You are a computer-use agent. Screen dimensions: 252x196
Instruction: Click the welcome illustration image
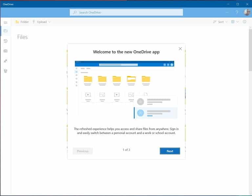point(126,90)
